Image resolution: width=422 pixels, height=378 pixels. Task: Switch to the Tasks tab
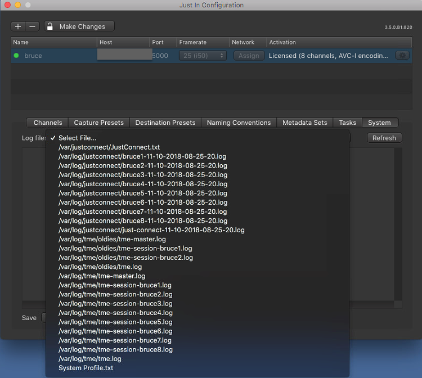point(348,123)
